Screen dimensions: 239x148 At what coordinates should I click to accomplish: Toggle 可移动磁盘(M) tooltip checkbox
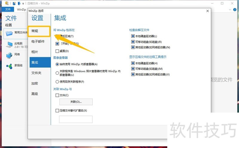(x=133, y=69)
